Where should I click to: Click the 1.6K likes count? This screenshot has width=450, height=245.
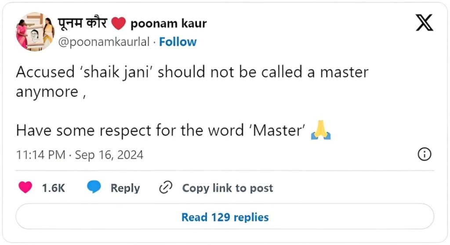(53, 188)
